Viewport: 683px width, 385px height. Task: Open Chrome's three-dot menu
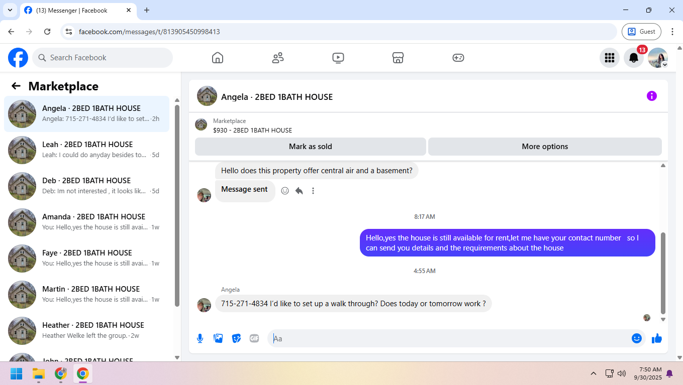pyautogui.click(x=672, y=32)
